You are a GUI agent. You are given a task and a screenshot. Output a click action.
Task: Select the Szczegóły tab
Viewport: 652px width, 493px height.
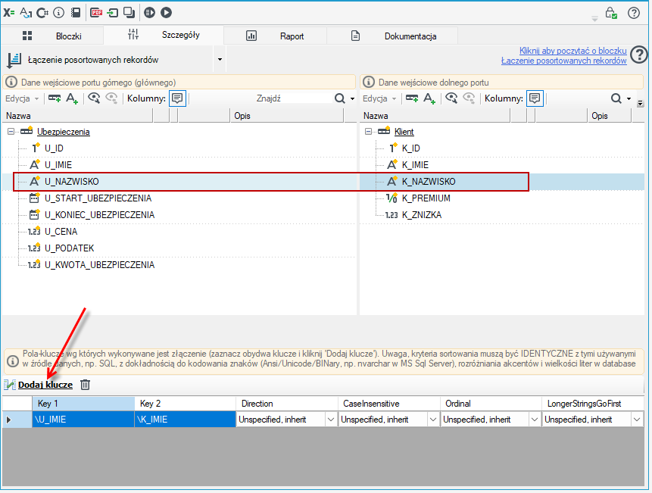point(164,35)
